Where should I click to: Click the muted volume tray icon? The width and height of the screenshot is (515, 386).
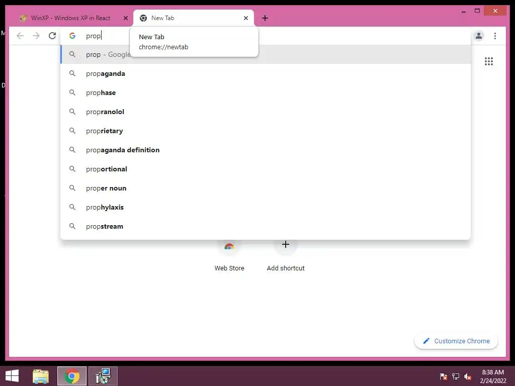point(468,376)
